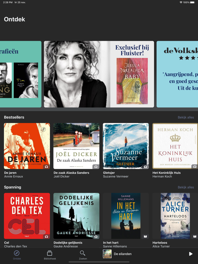Open the Jessica Durlacher Baby banner
This screenshot has height=264, width=198.
pyautogui.click(x=99, y=74)
